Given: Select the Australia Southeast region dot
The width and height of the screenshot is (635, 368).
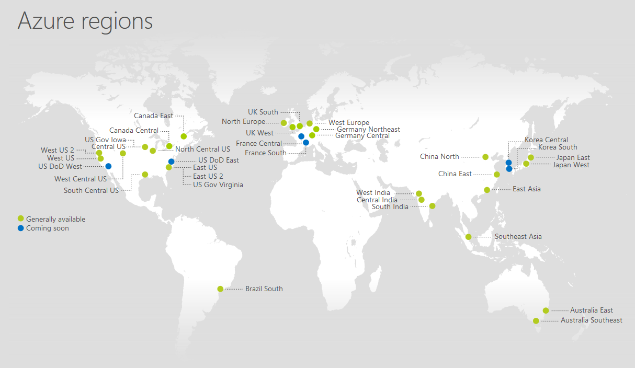Looking at the screenshot, I should [536, 321].
